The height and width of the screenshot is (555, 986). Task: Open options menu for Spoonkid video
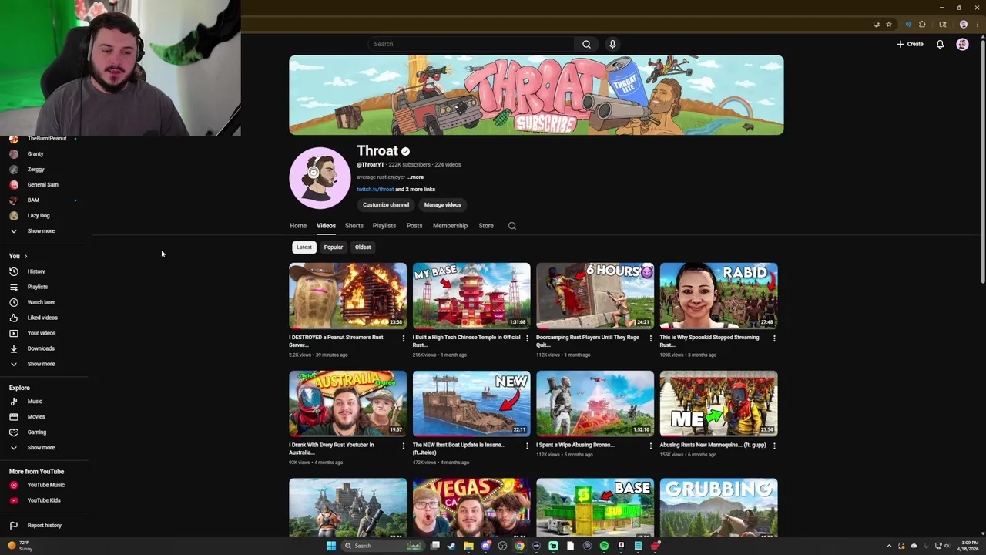coord(774,338)
